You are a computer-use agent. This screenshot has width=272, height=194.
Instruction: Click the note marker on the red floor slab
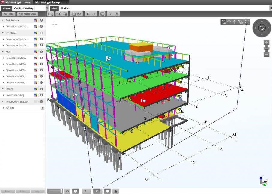point(143,100)
